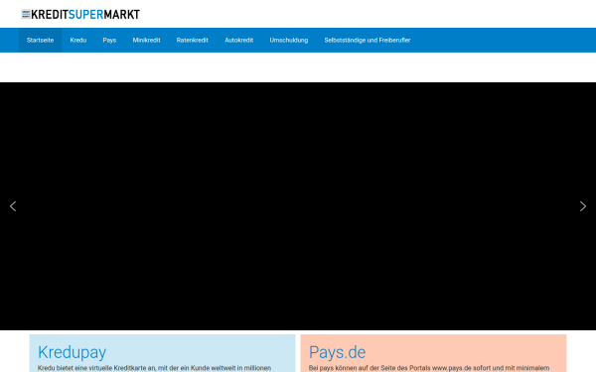Open Autokredit navigation link

tap(239, 40)
